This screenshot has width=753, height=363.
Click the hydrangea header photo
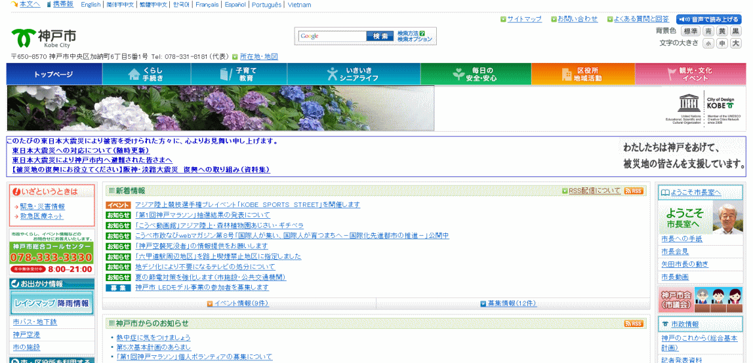coord(220,108)
